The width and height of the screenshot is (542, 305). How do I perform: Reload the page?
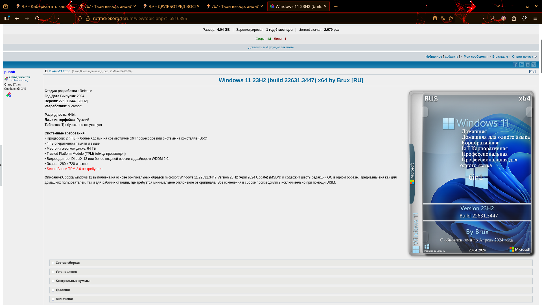[37, 18]
